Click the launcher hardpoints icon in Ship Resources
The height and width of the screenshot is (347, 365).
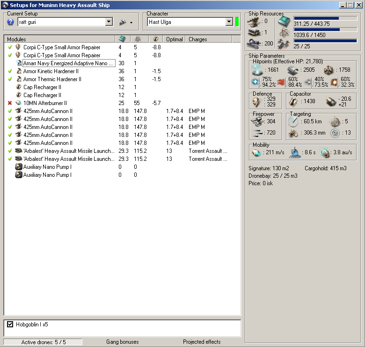click(254, 32)
